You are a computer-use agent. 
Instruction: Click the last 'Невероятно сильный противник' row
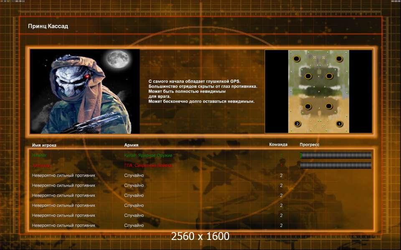click(63, 225)
